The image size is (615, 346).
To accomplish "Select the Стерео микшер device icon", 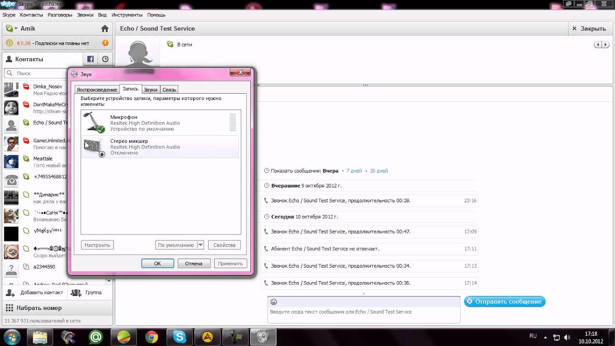I will pyautogui.click(x=94, y=147).
